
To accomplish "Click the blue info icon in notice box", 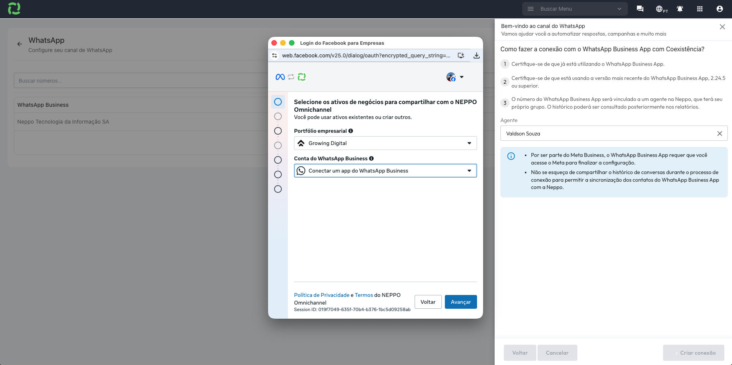I will (511, 156).
